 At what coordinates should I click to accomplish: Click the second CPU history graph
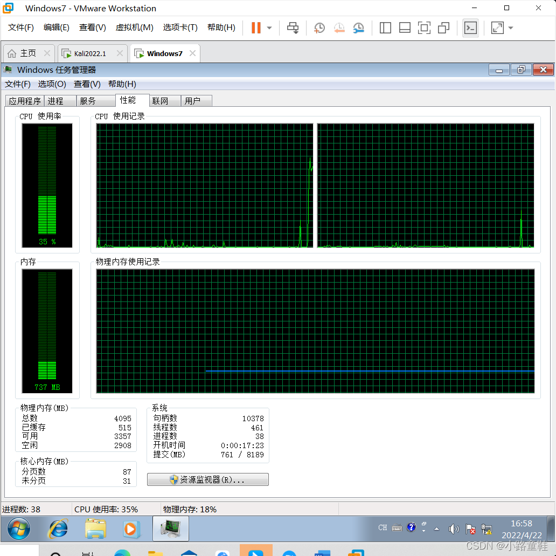(x=426, y=186)
